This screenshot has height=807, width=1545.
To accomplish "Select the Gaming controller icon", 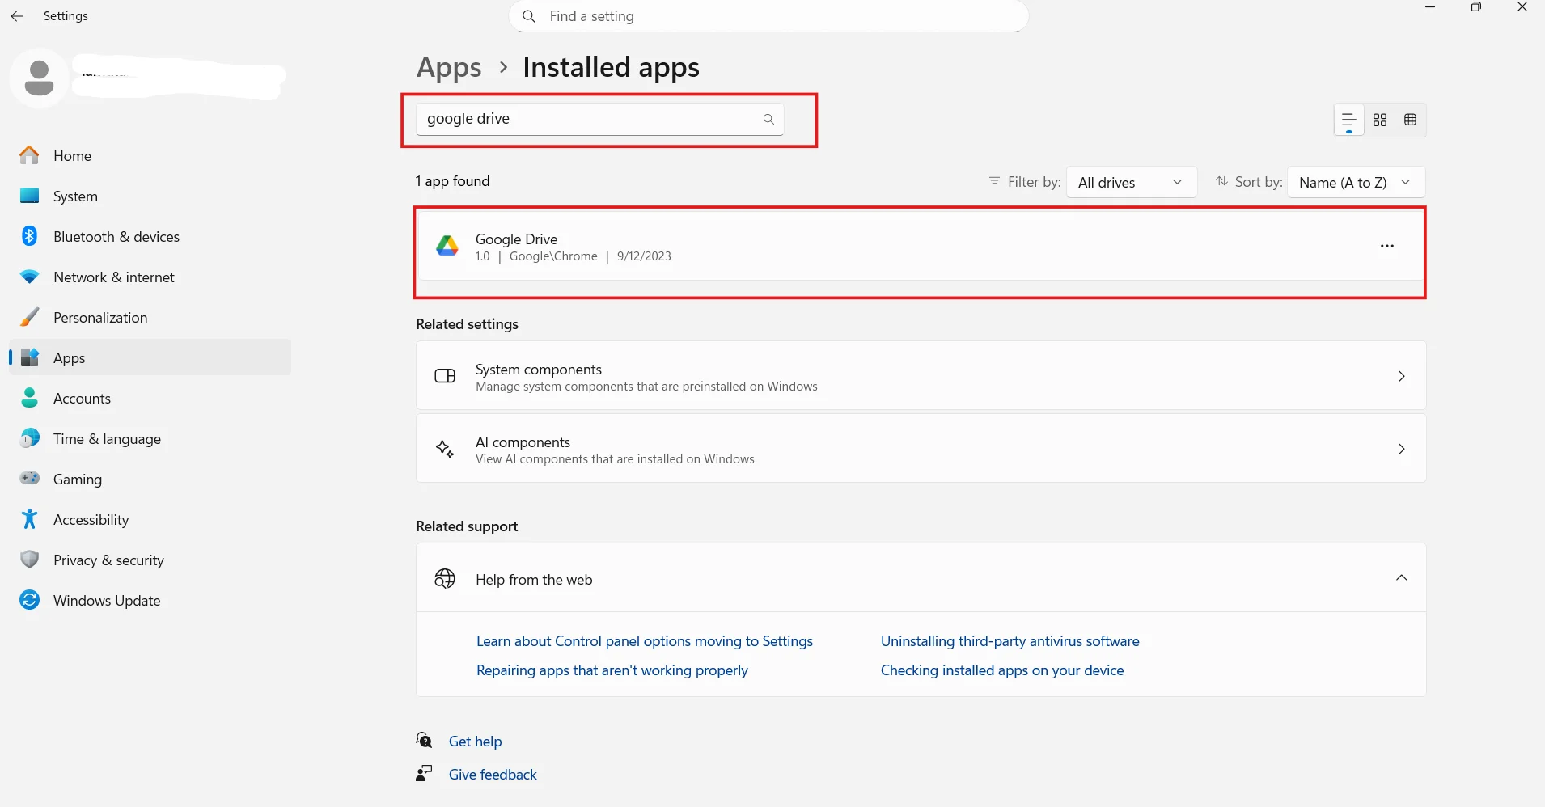I will pyautogui.click(x=29, y=479).
